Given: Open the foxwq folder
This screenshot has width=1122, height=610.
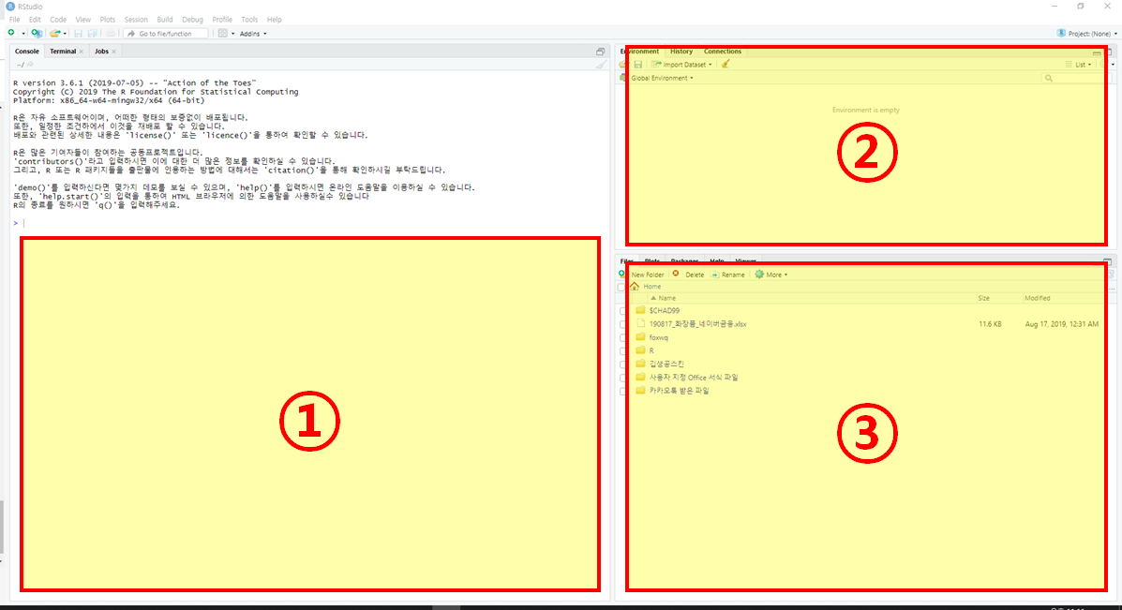Looking at the screenshot, I should click(658, 337).
